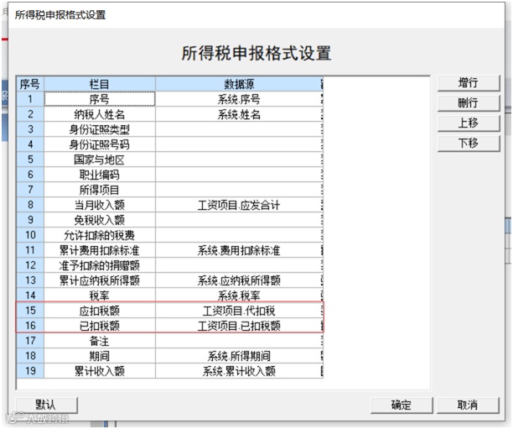Confirm settings with the 确定 button
Screen dimensions: 513x429
402,405
